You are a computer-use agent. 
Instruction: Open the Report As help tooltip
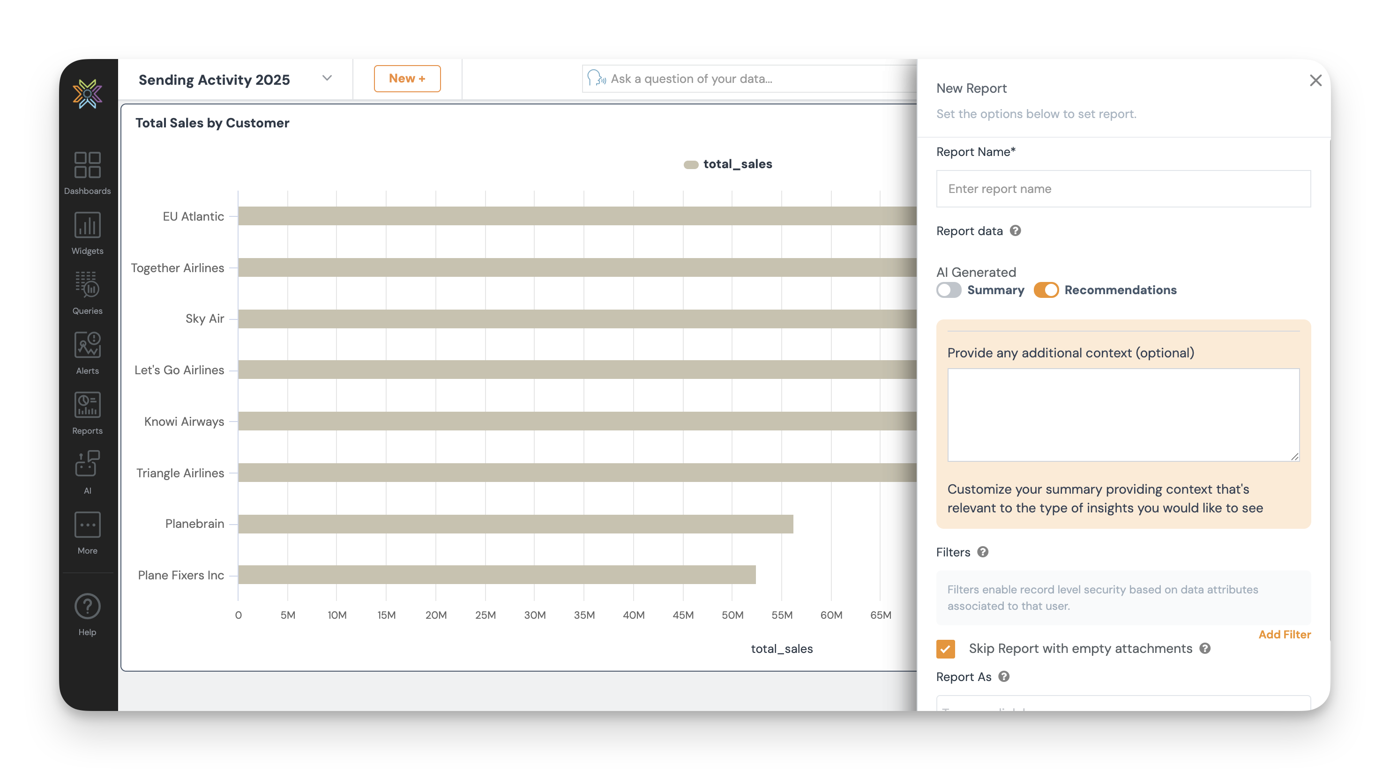[x=1004, y=677]
